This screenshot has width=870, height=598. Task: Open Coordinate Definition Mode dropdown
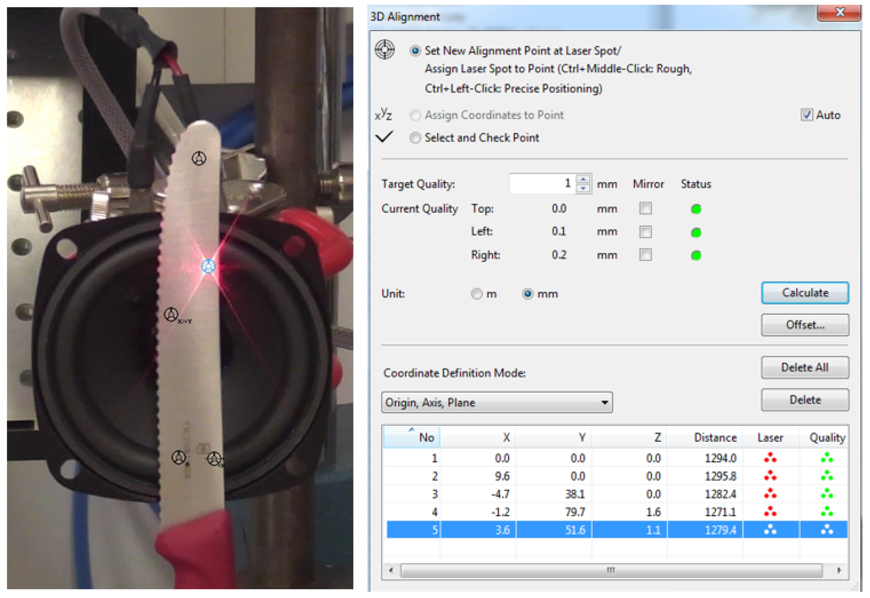[x=497, y=402]
